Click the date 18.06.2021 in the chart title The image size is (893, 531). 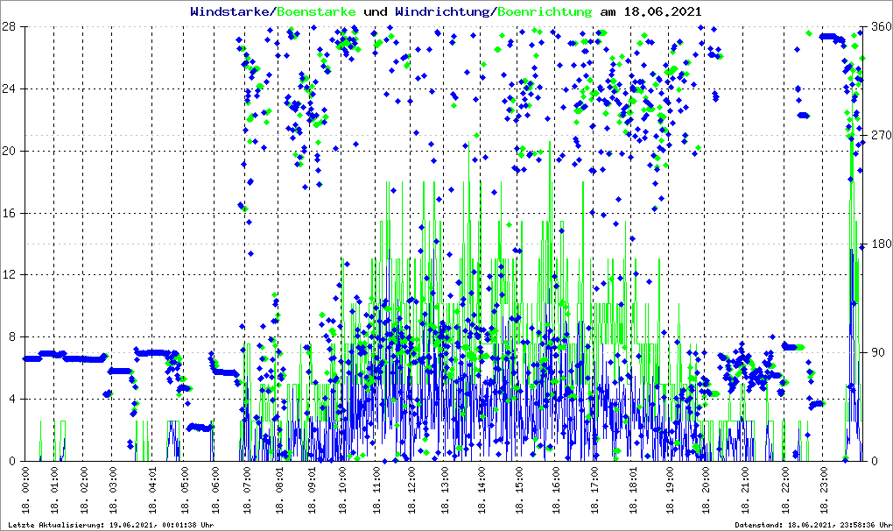(662, 11)
